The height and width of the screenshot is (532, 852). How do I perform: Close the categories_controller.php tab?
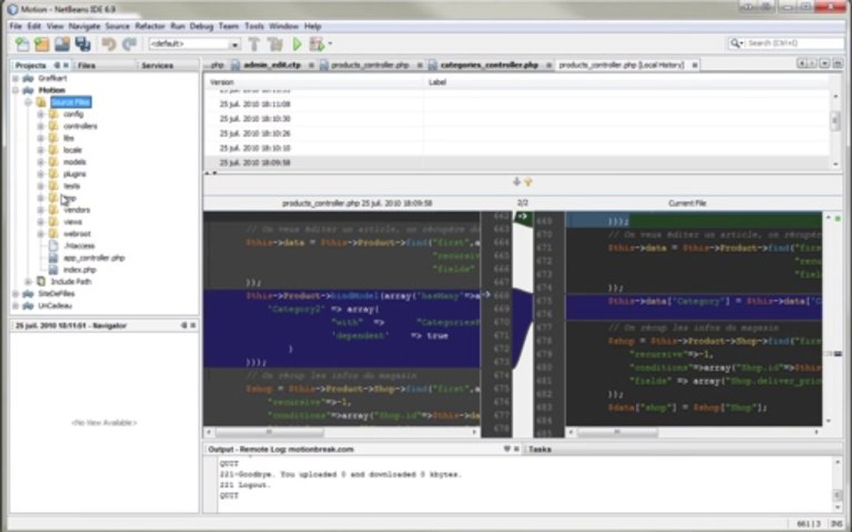tap(549, 65)
